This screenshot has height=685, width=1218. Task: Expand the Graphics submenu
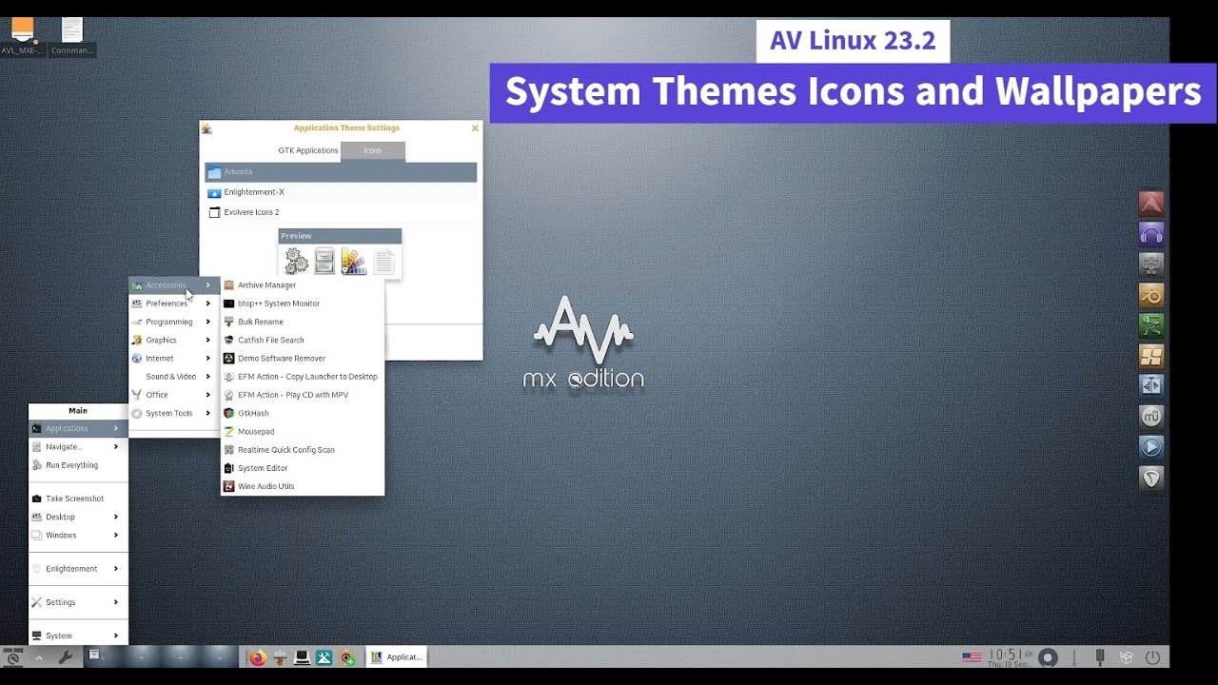[173, 340]
